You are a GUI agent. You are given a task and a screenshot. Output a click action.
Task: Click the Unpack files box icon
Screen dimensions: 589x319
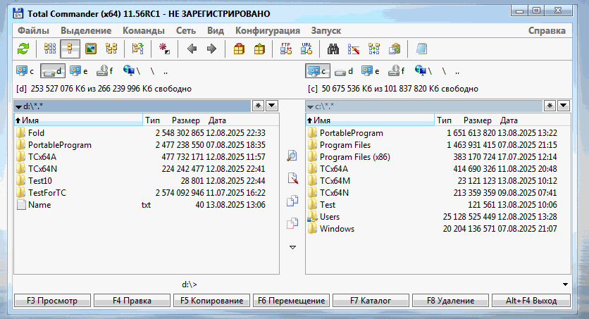pos(259,49)
